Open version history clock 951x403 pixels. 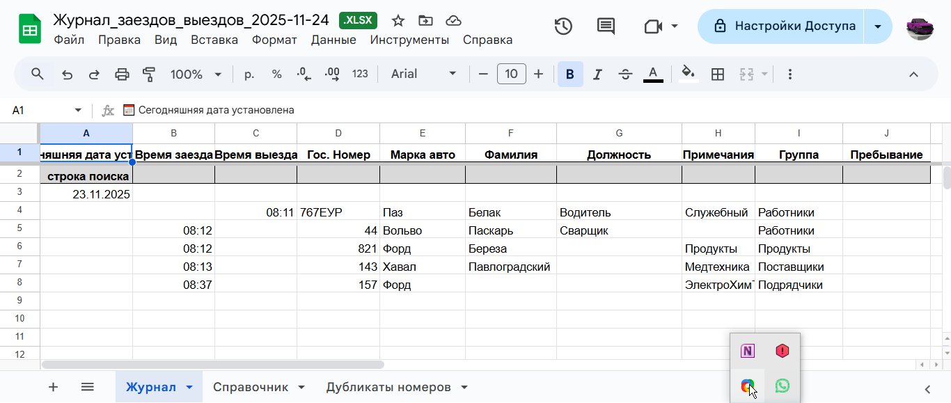[563, 26]
